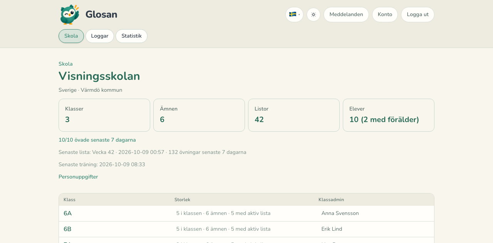Click the Logga ut button
Screen dimensions: 493x243
pos(418,15)
